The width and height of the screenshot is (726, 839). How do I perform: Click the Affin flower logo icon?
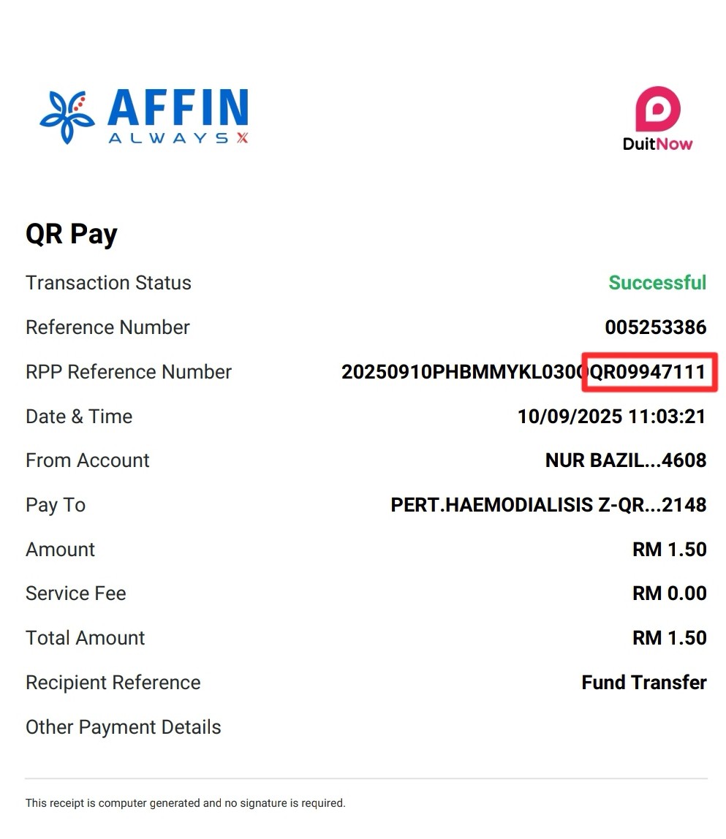[67, 116]
